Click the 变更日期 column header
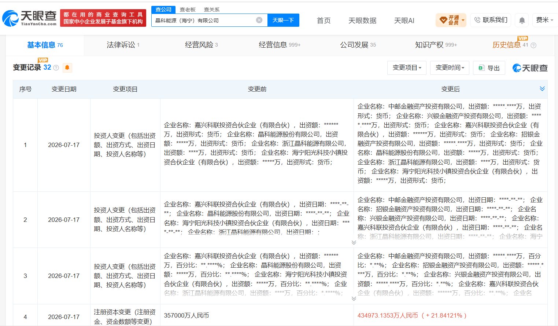This screenshot has width=558, height=326. click(x=64, y=89)
